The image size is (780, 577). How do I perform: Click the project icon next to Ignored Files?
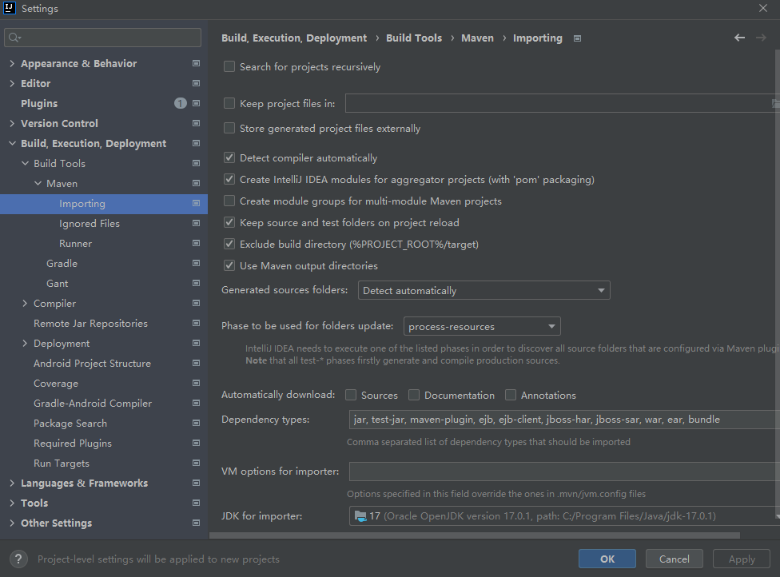tap(196, 223)
